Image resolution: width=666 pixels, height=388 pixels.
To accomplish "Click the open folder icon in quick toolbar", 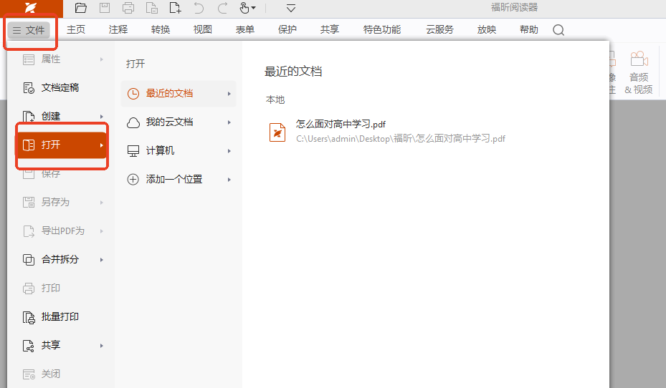I will click(81, 9).
